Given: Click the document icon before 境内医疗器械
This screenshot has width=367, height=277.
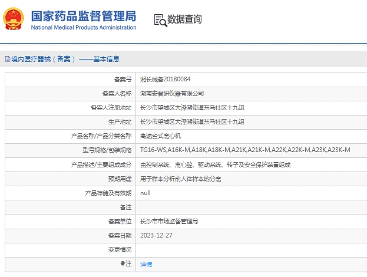Looking at the screenshot, I should pyautogui.click(x=8, y=59).
